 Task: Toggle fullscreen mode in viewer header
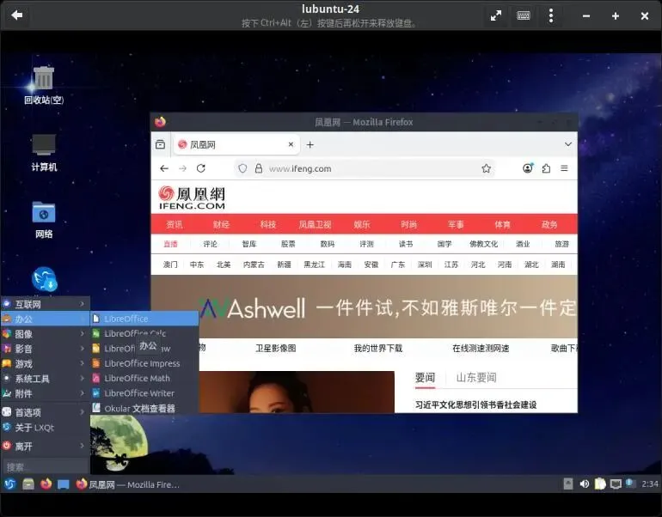496,16
